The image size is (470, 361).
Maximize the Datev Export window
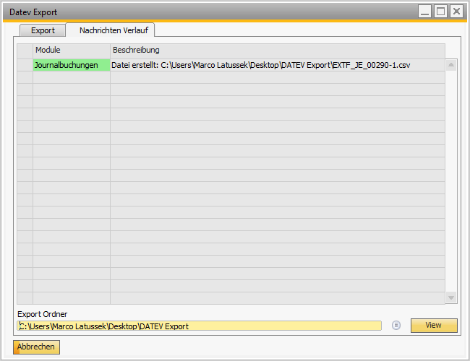[440, 12]
